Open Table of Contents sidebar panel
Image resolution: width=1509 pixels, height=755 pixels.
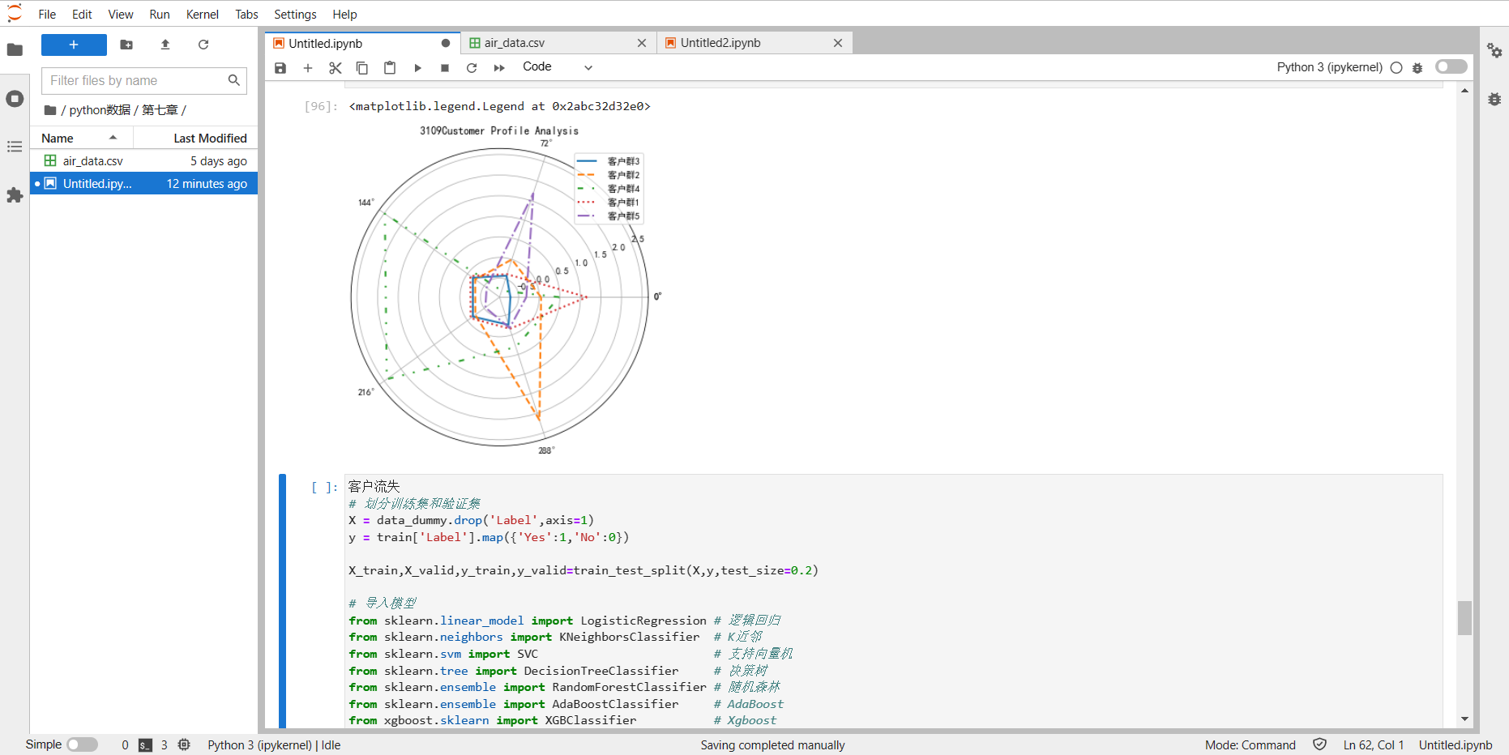(15, 147)
